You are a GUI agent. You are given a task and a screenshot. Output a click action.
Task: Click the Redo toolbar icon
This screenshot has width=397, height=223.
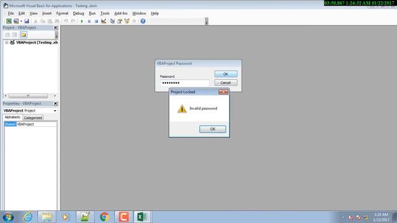(x=73, y=21)
